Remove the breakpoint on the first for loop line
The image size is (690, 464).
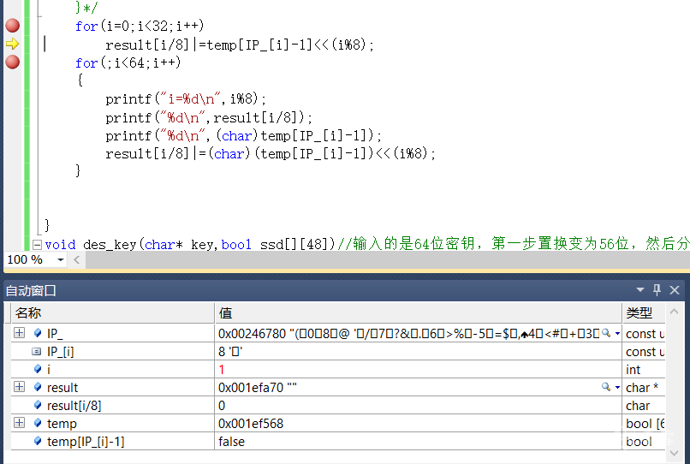pos(12,26)
